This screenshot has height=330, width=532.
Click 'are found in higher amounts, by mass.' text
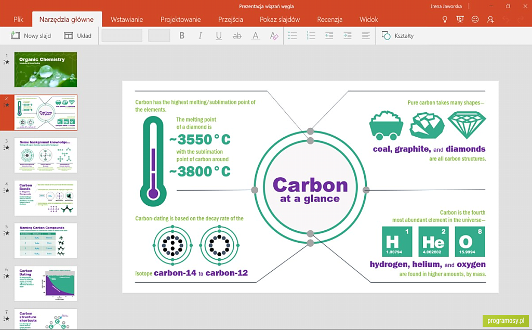(x=443, y=274)
